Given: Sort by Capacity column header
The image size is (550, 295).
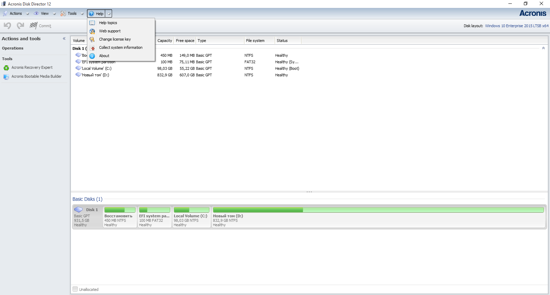Looking at the screenshot, I should coord(165,41).
